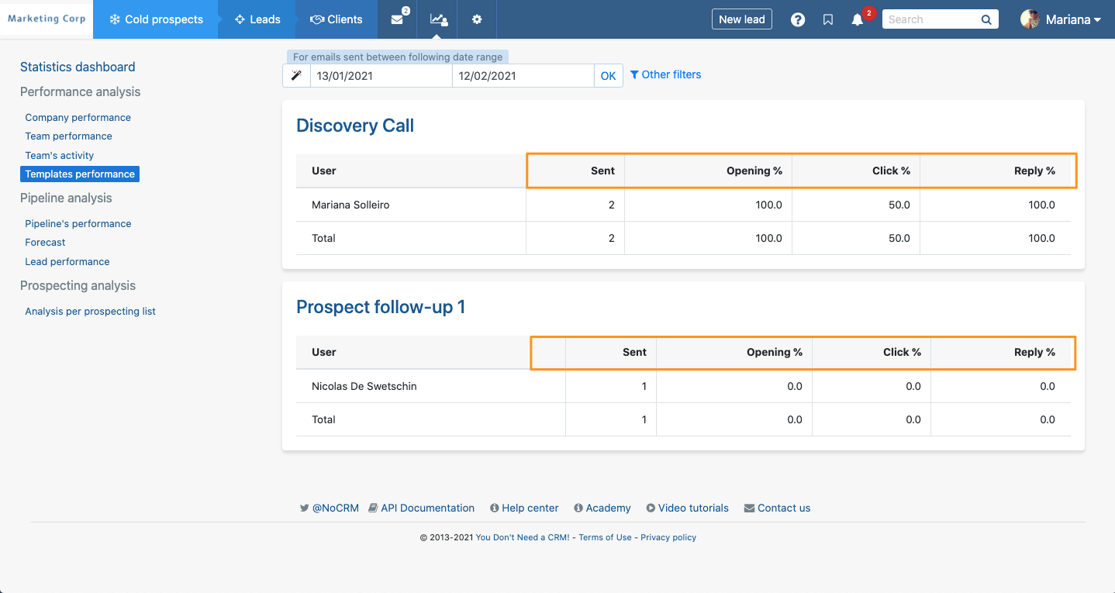This screenshot has width=1115, height=593.
Task: Open the notifications bell
Action: [x=858, y=20]
